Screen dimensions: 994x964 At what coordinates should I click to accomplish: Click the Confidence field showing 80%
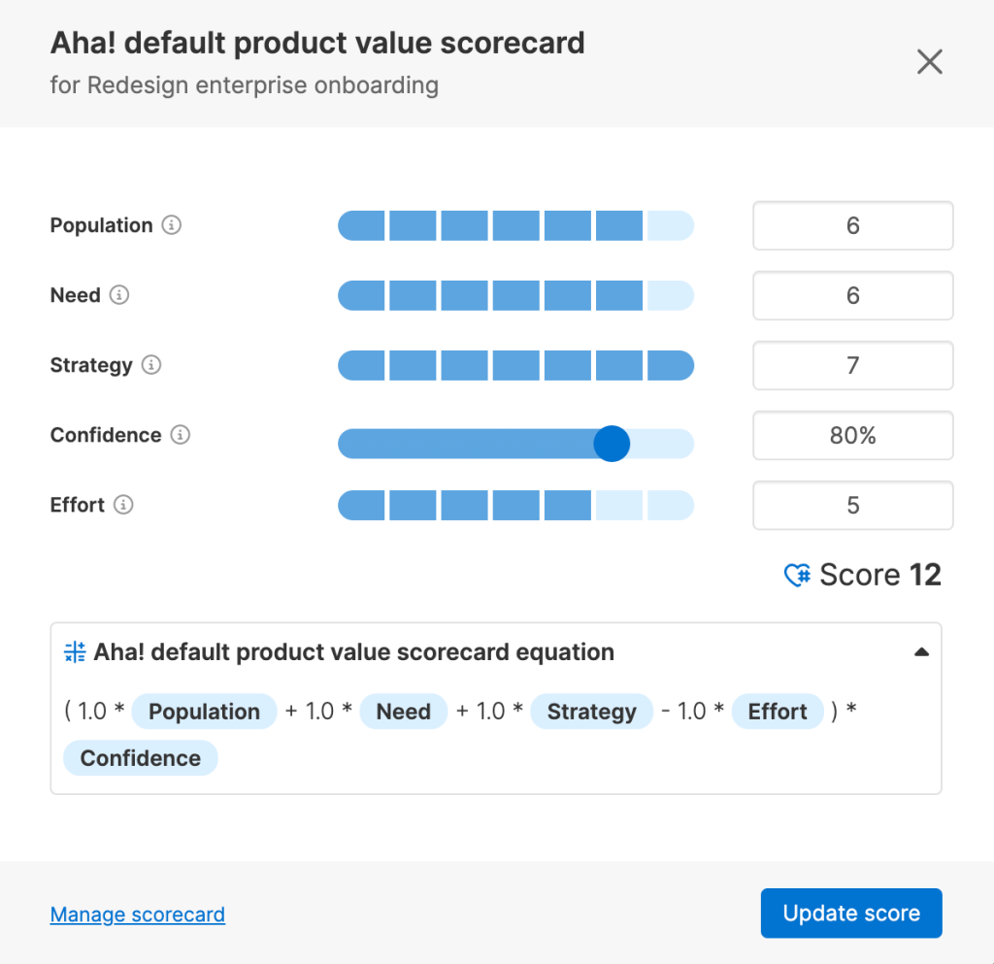pyautogui.click(x=852, y=436)
